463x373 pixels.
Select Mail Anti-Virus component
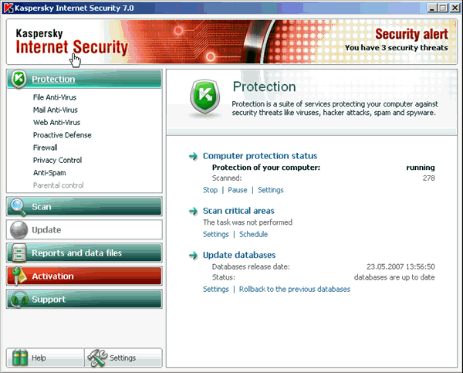[x=56, y=110]
